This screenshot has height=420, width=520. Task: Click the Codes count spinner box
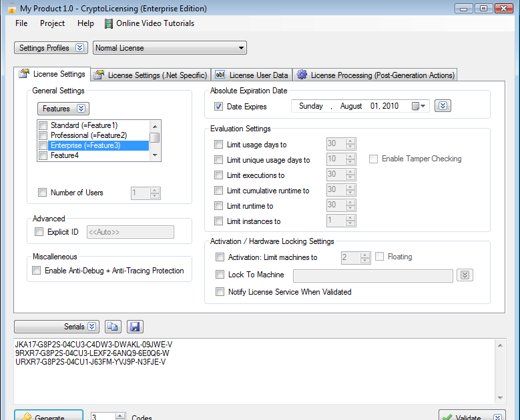108,417
